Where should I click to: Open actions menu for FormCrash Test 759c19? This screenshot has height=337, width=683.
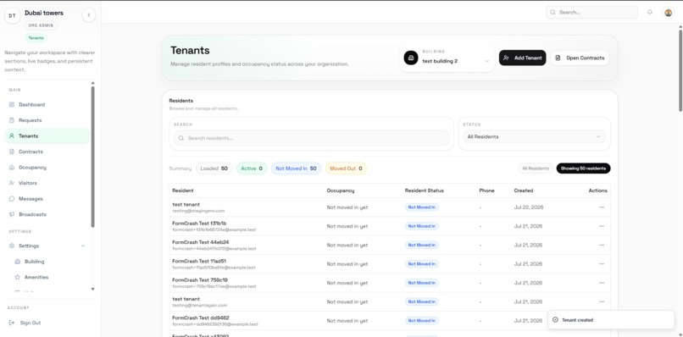coord(602,283)
